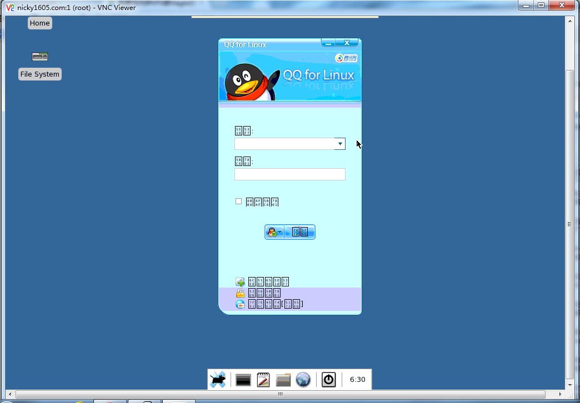Screen dimensions: 580x403
Task: Open the QQ login status selector
Action: pos(274,232)
